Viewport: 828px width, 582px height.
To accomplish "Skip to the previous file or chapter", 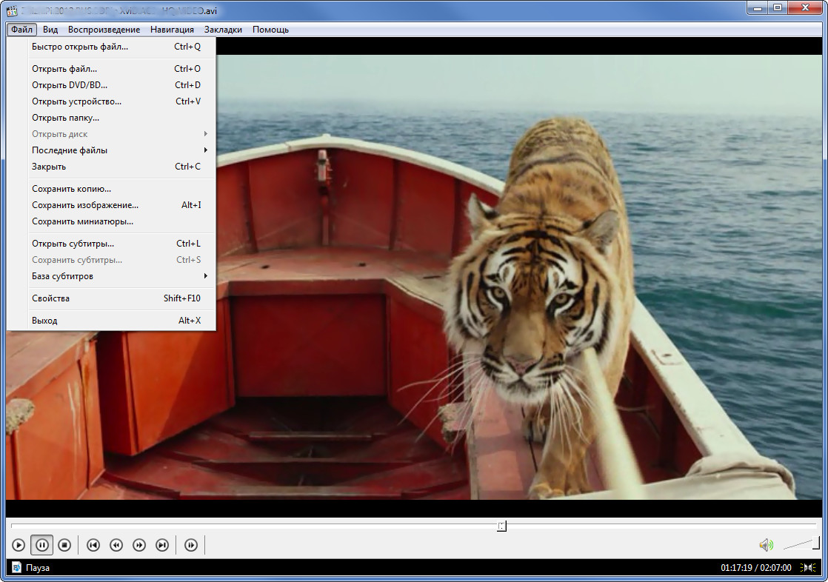I will 93,545.
